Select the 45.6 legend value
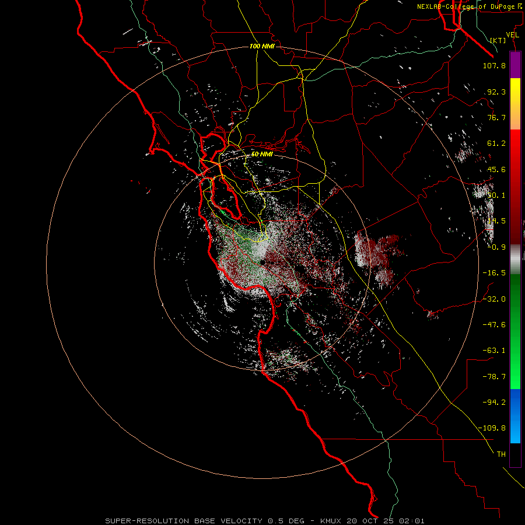The width and height of the screenshot is (525, 525). (496, 169)
